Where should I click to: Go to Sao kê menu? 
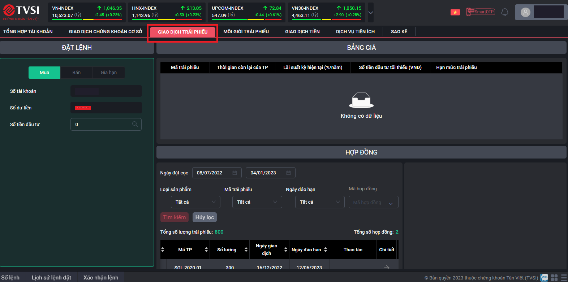(399, 32)
